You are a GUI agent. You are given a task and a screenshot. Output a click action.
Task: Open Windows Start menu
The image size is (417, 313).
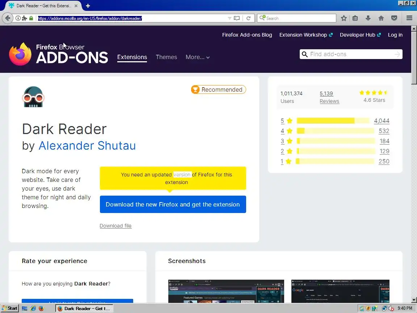point(9,309)
